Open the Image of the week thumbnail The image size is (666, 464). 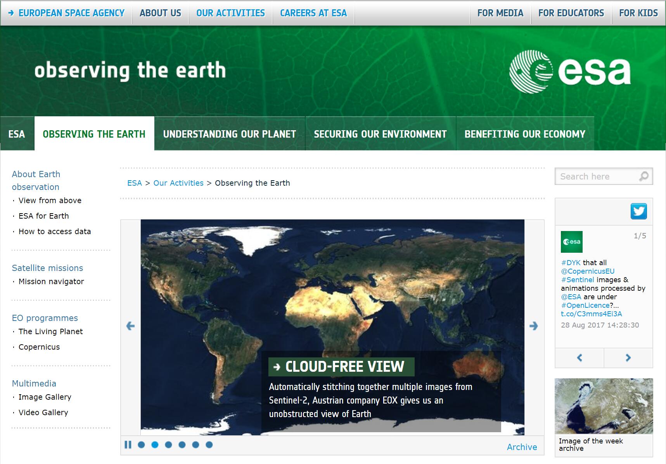click(x=604, y=406)
